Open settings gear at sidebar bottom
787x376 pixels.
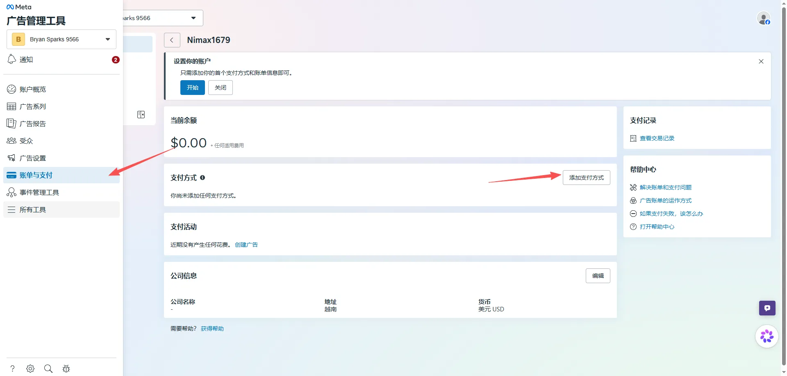point(30,369)
